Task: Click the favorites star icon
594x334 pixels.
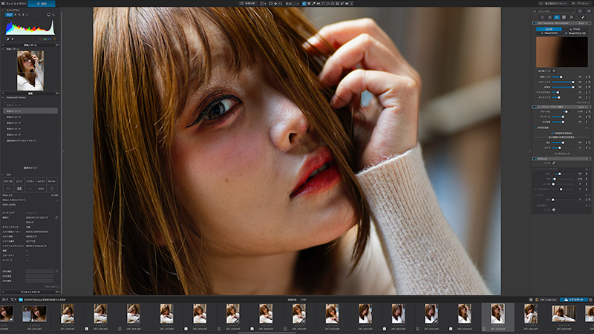Action: (580, 11)
